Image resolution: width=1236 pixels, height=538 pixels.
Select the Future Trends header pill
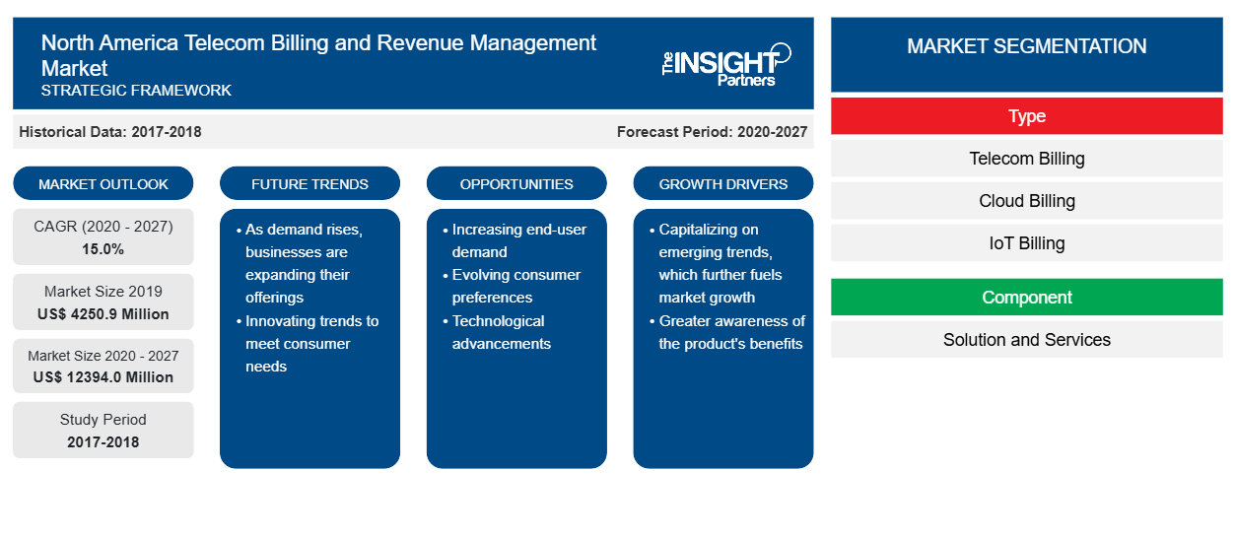pos(309,183)
